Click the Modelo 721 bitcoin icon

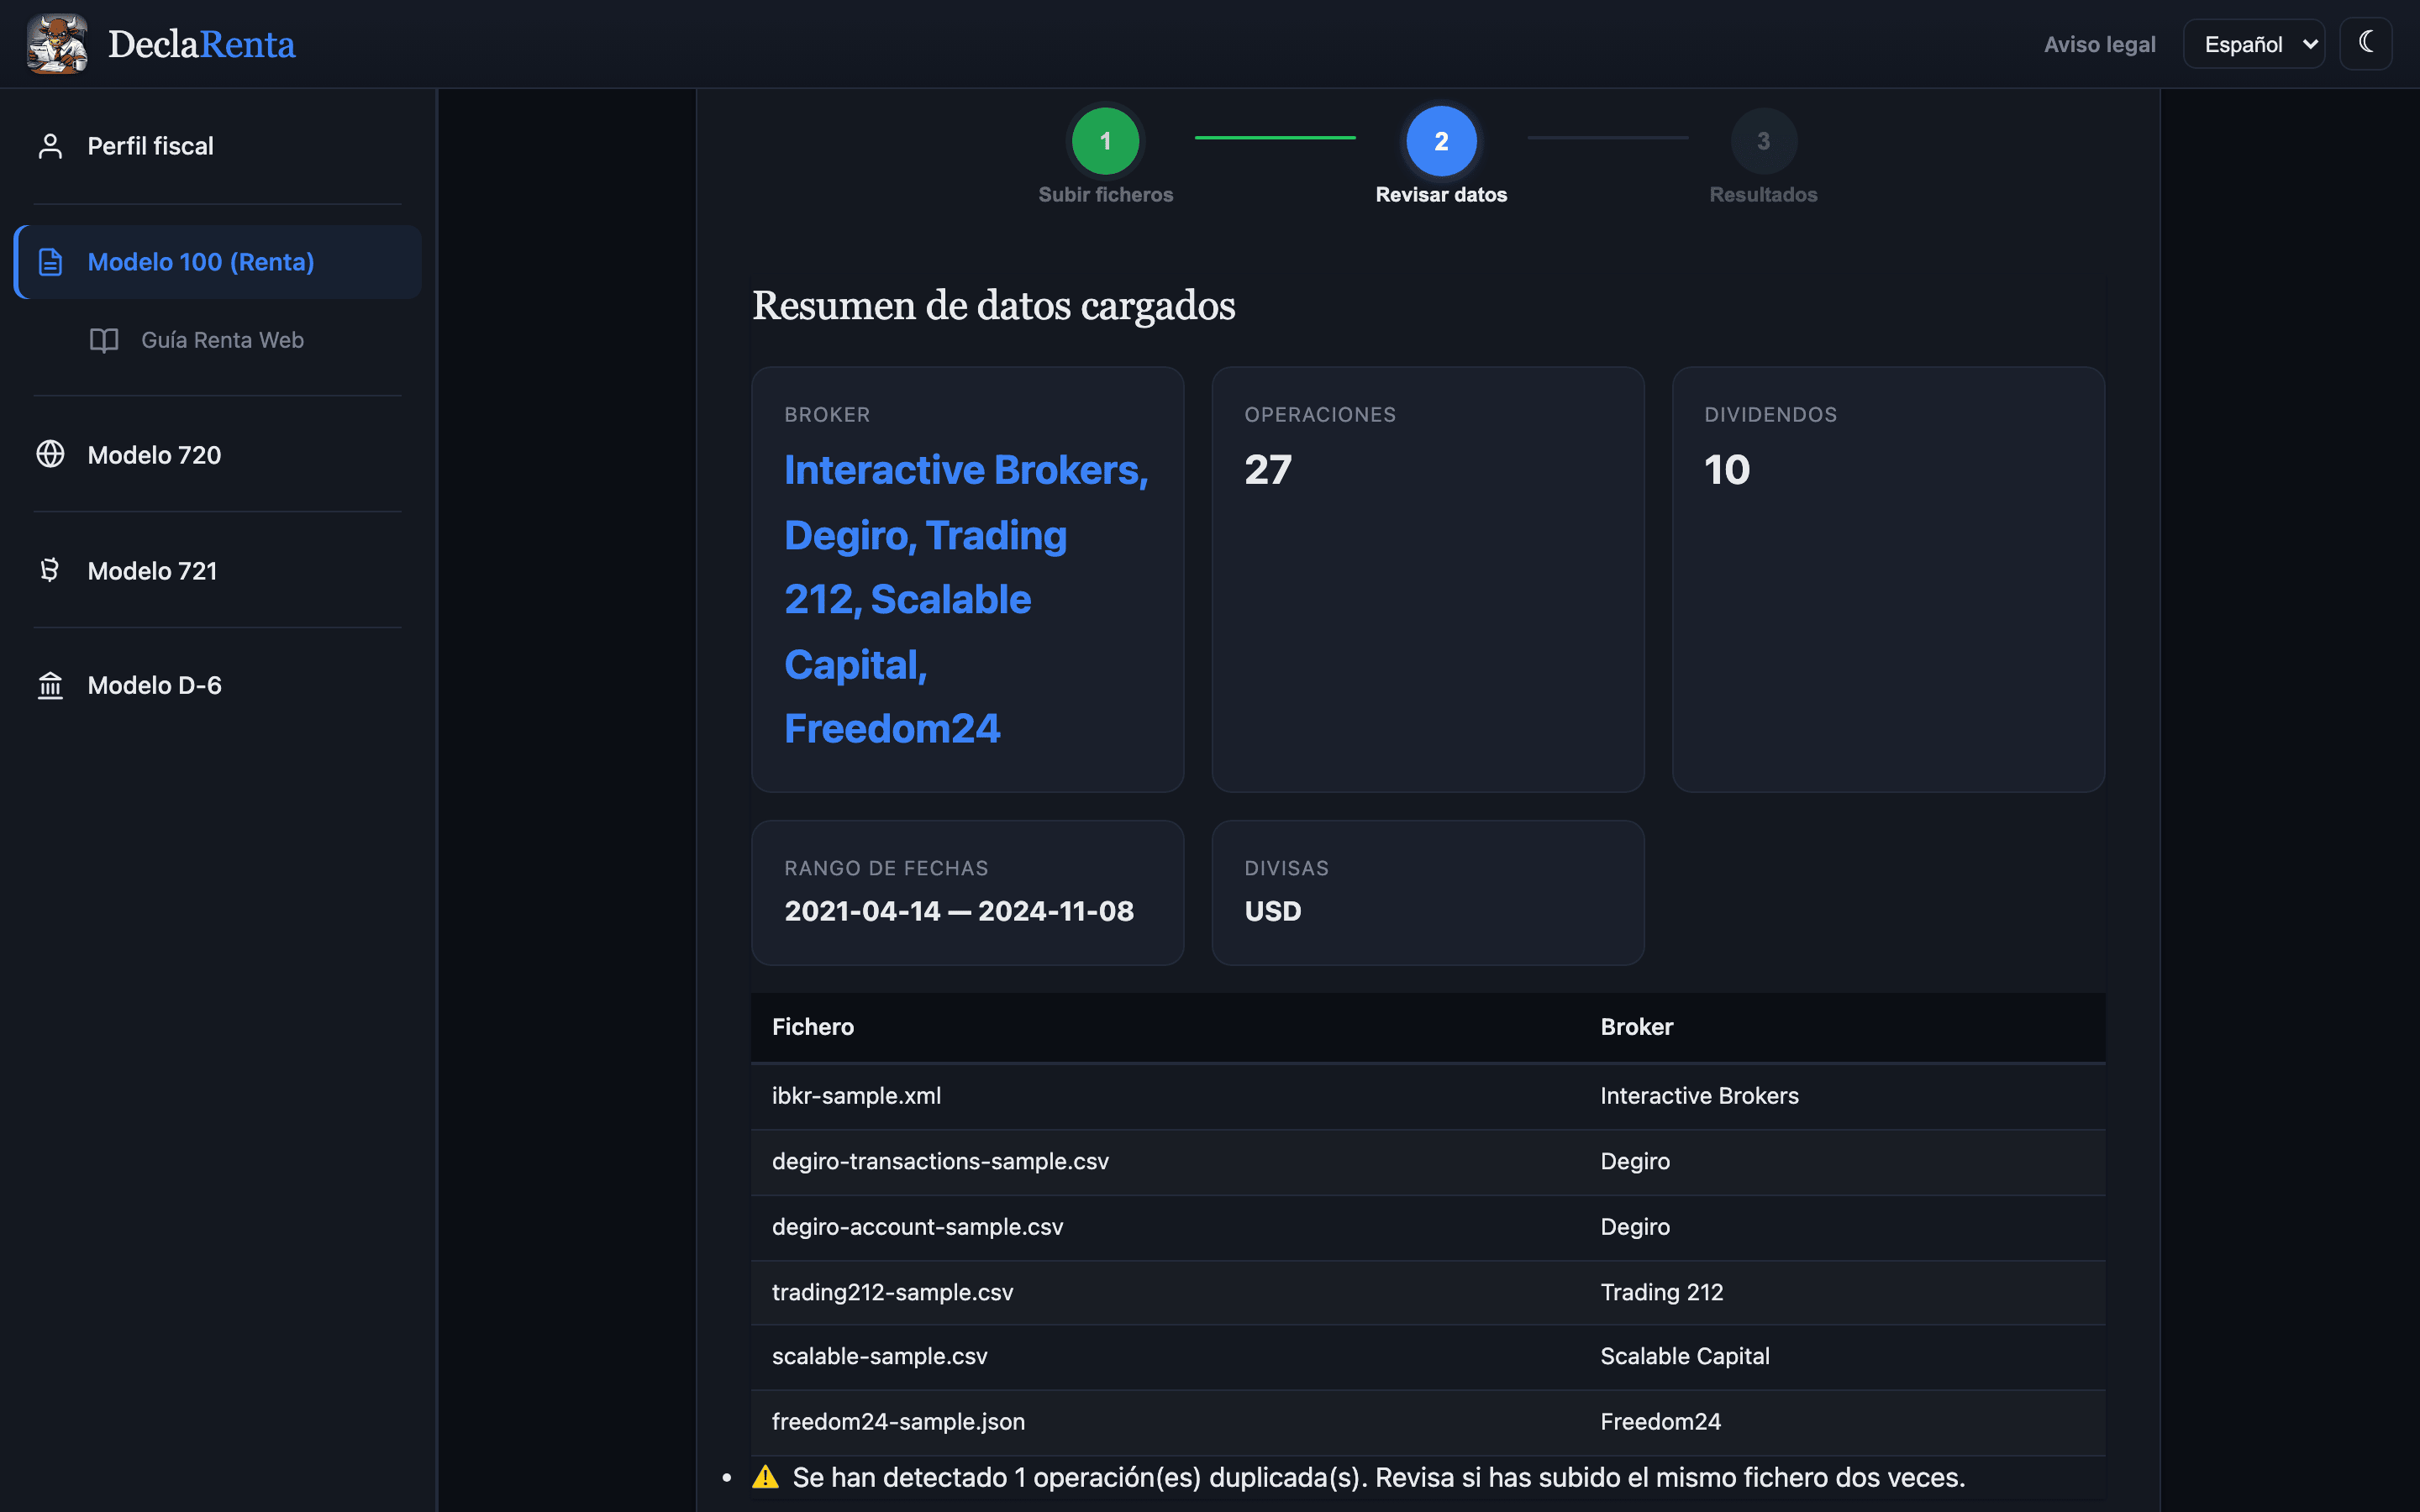click(50, 570)
